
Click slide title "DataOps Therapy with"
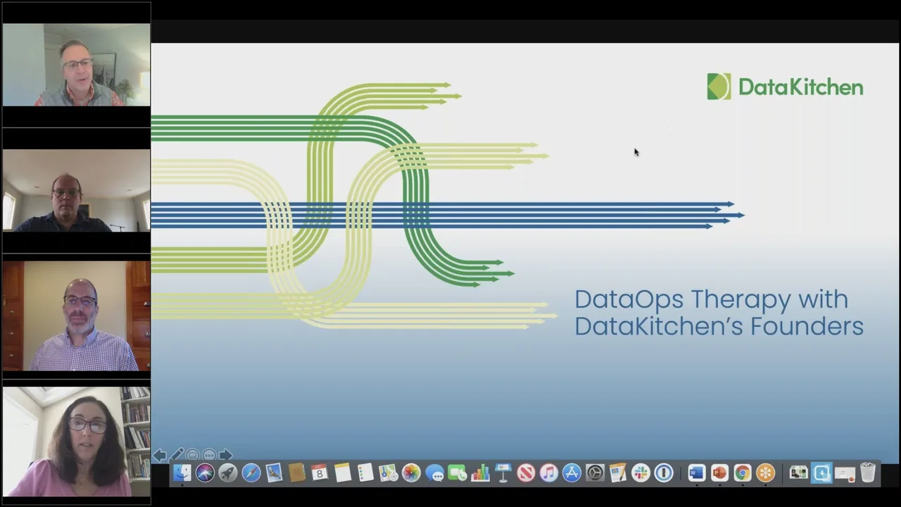pos(711,299)
